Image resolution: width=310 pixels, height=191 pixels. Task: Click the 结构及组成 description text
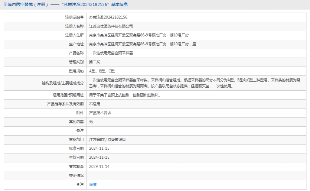(x=197, y=83)
